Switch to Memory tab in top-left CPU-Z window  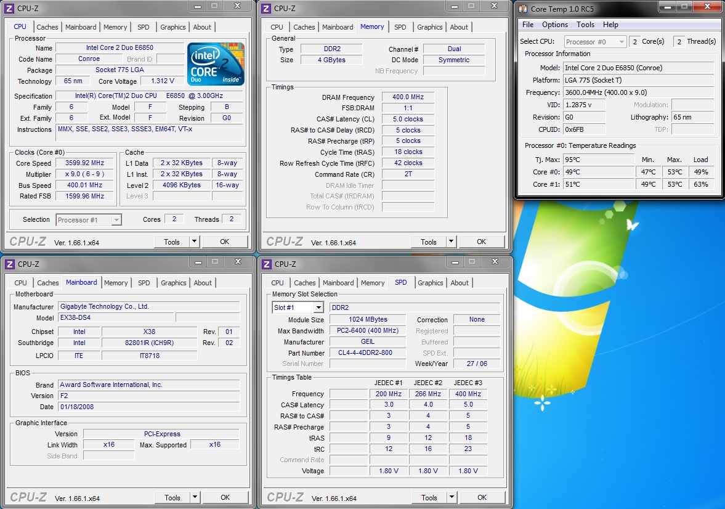pyautogui.click(x=115, y=27)
